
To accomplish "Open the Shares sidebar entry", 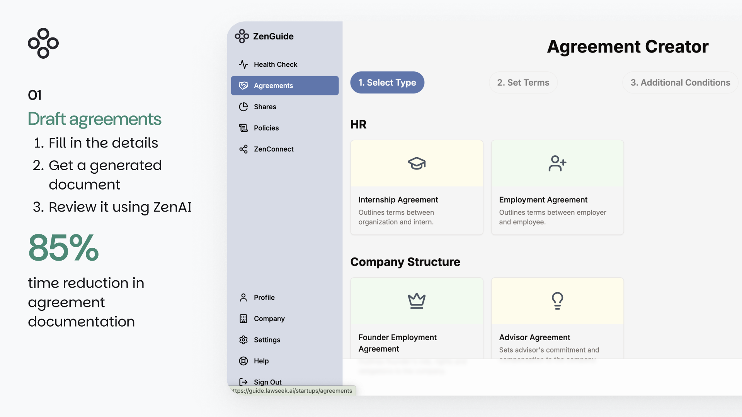I will (265, 107).
